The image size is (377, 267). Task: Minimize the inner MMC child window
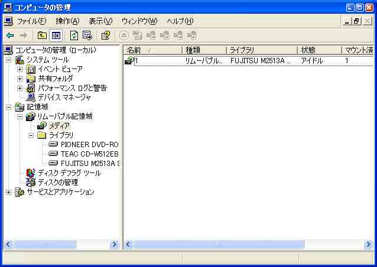click(347, 21)
